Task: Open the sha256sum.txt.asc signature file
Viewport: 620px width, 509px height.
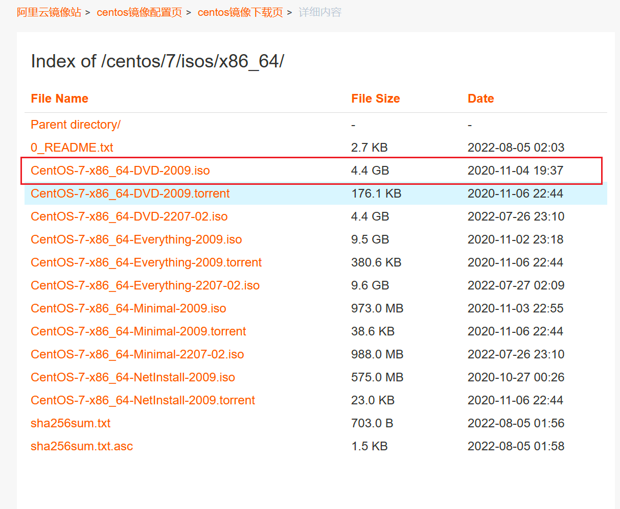Action: pos(82,446)
